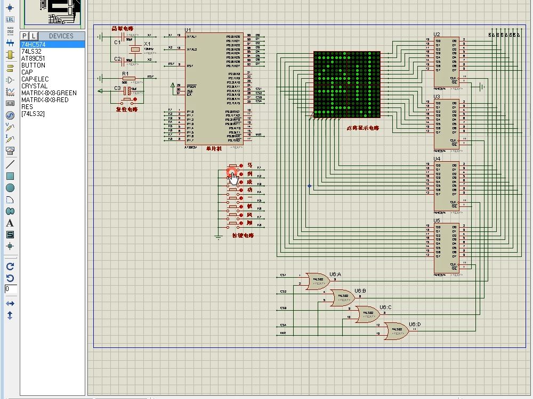Open the graph mode tool
The image size is (533, 399).
click(x=10, y=92)
